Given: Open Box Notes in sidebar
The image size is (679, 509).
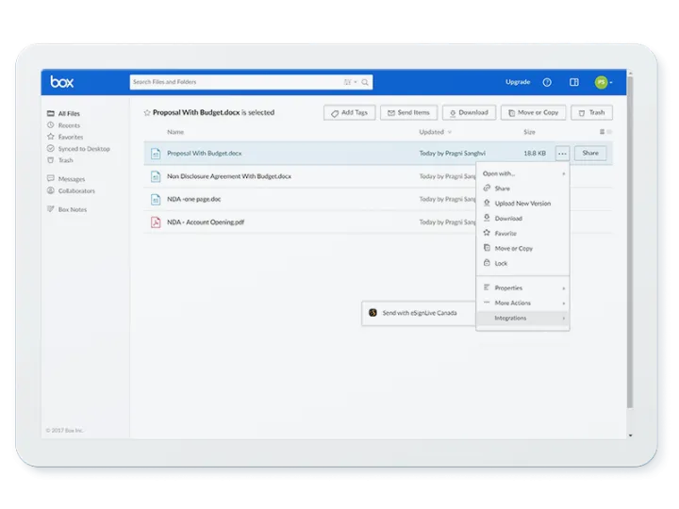Looking at the screenshot, I should [x=67, y=209].
